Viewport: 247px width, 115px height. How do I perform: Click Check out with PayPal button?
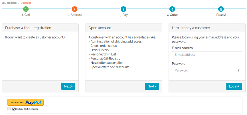(25, 102)
